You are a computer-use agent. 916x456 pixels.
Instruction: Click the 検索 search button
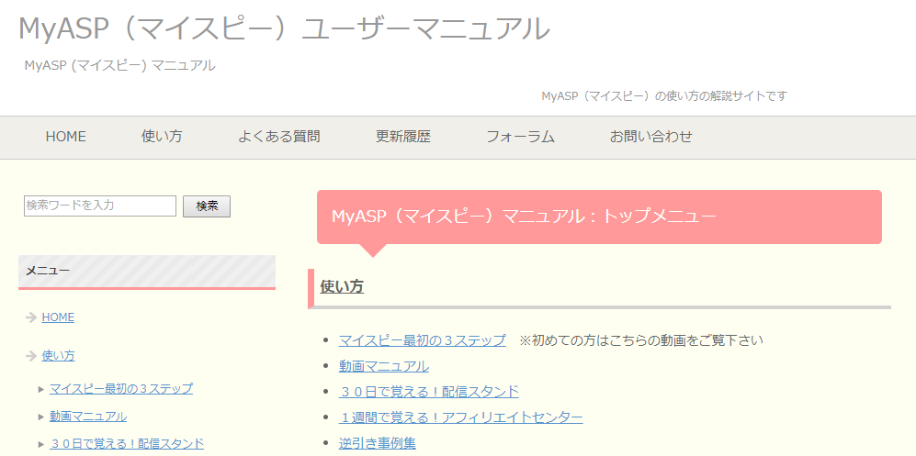click(x=207, y=206)
